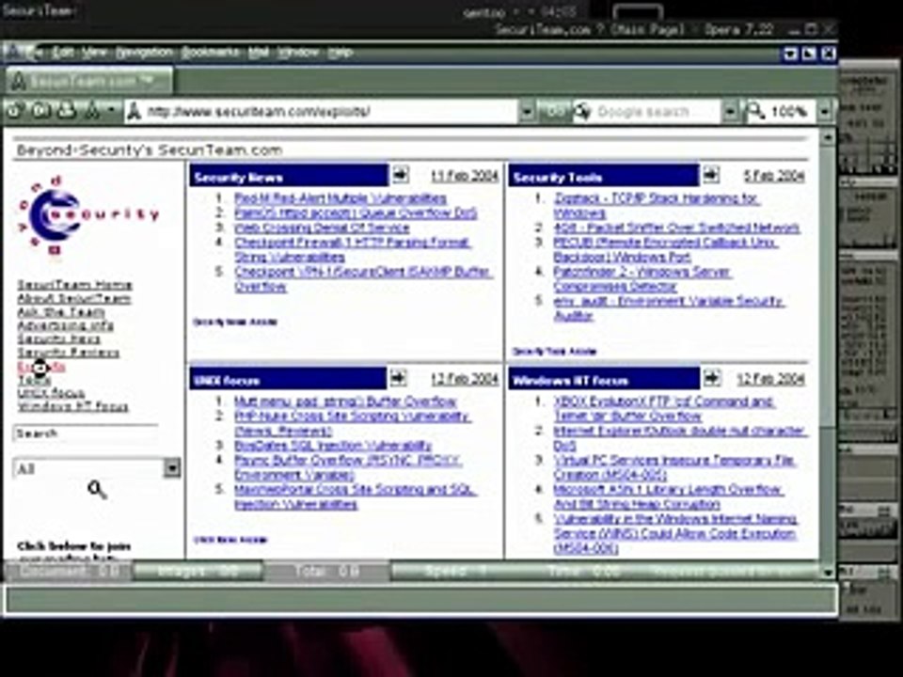Click the page scrollbar up arrow

click(x=828, y=137)
